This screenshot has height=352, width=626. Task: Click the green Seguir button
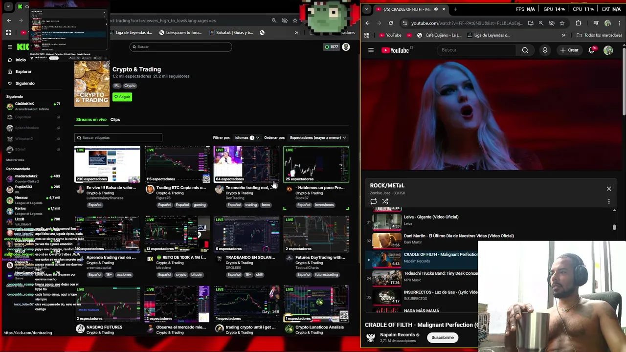tap(122, 97)
